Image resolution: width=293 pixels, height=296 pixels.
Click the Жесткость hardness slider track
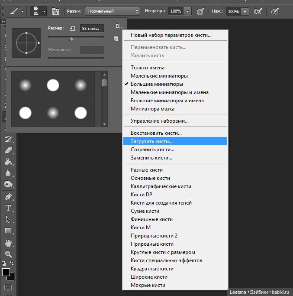tap(76, 58)
